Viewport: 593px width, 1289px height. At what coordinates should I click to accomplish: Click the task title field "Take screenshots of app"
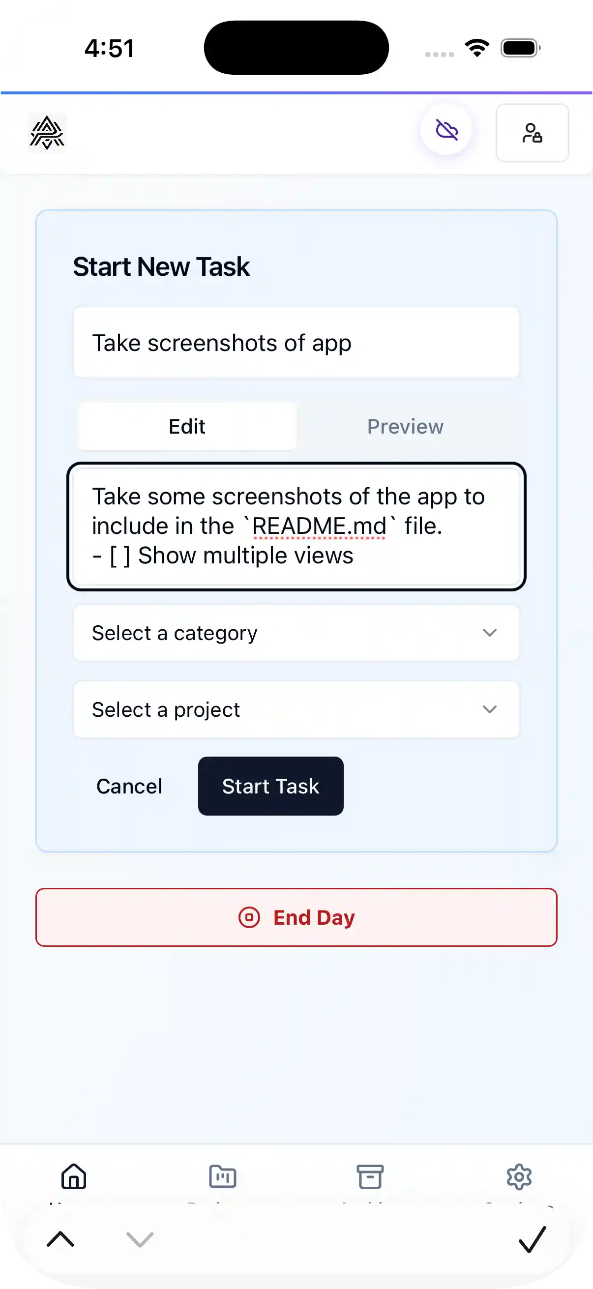click(296, 343)
